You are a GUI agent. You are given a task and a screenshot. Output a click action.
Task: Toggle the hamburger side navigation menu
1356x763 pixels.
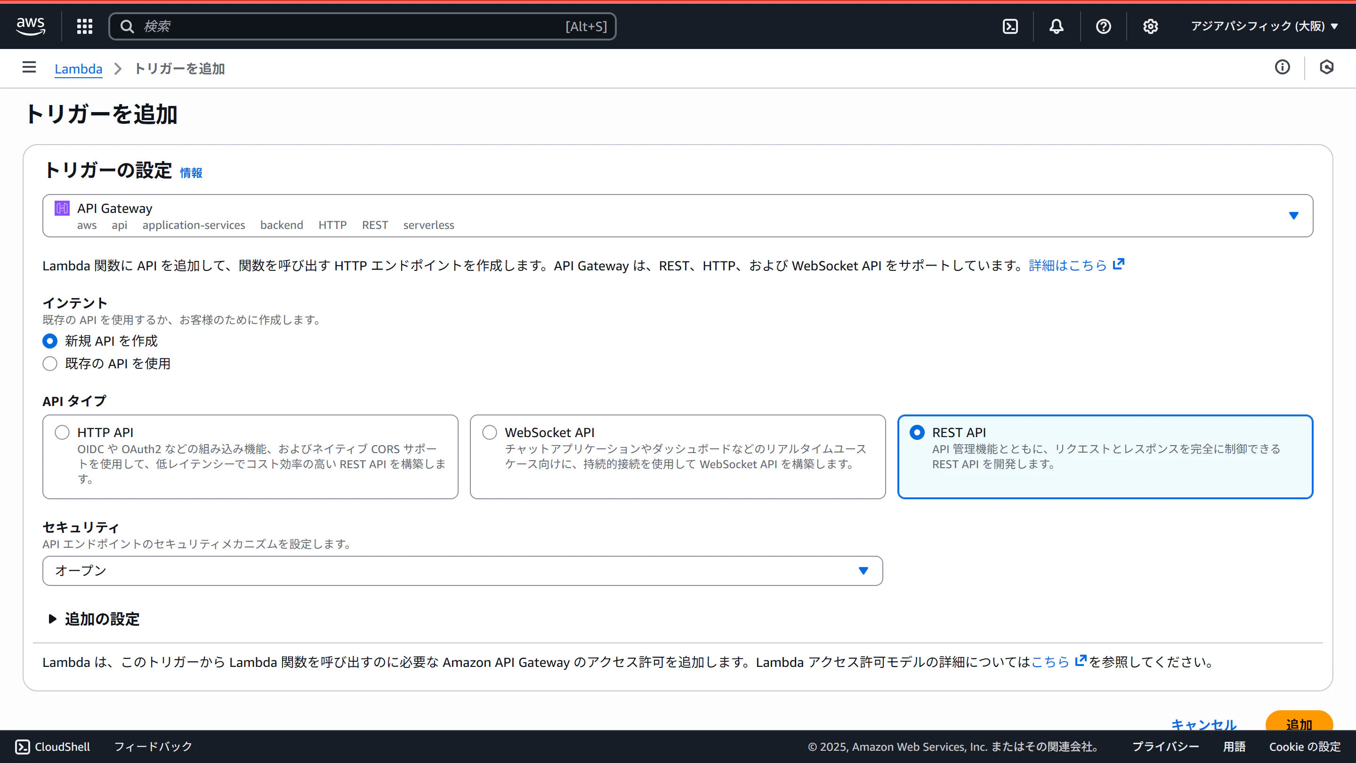click(29, 67)
